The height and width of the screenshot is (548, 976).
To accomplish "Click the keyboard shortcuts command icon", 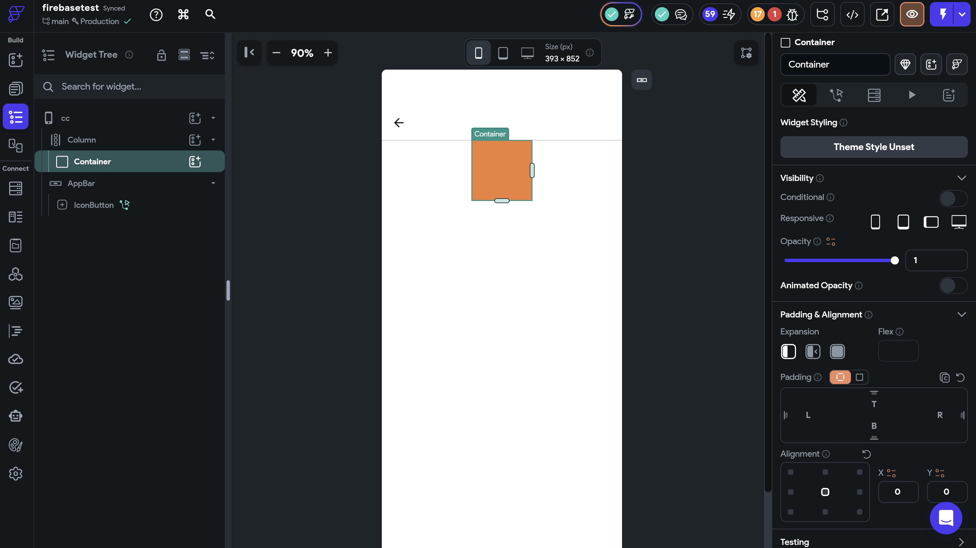I will (183, 14).
